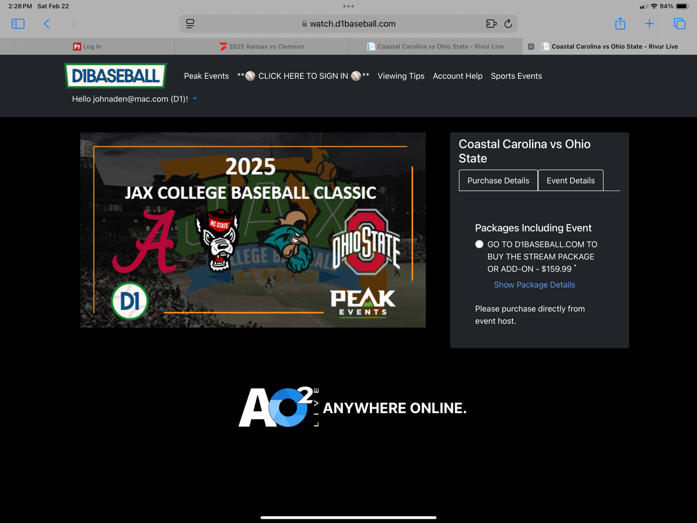This screenshot has height=523, width=697.
Task: Tap the Jax College Baseball Classic banner
Action: pyautogui.click(x=253, y=230)
